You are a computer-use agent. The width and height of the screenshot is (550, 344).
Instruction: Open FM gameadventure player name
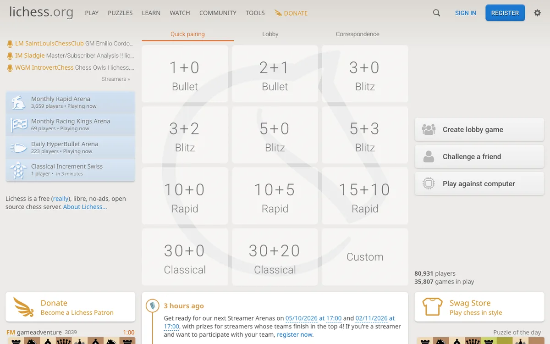click(x=35, y=333)
